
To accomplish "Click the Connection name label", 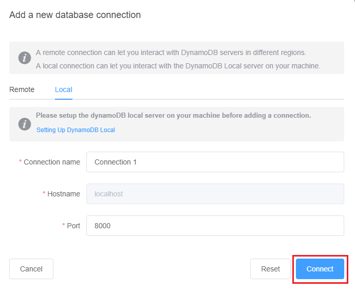I will point(52,162).
